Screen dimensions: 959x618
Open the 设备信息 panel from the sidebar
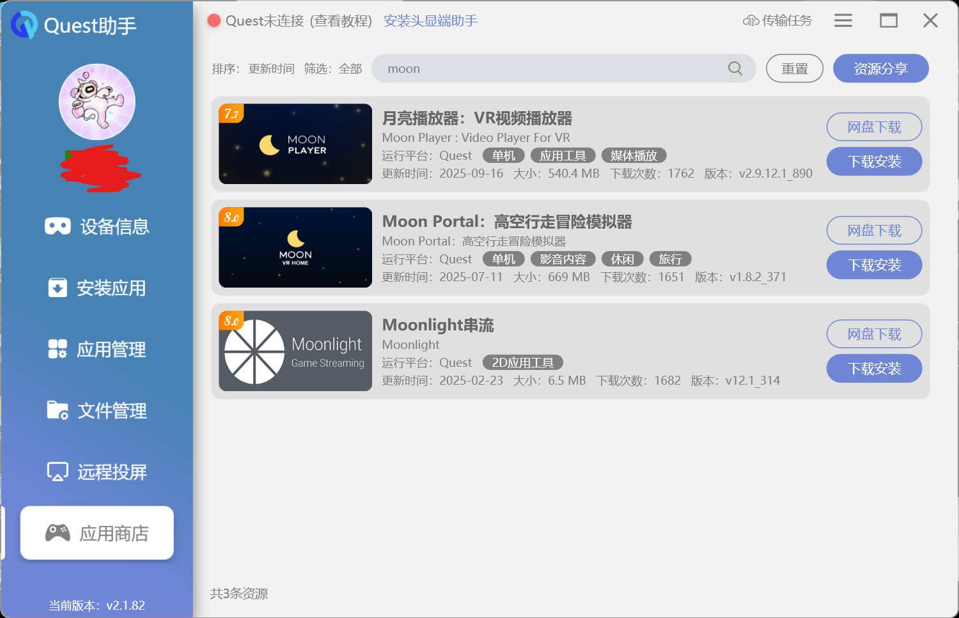(97, 226)
